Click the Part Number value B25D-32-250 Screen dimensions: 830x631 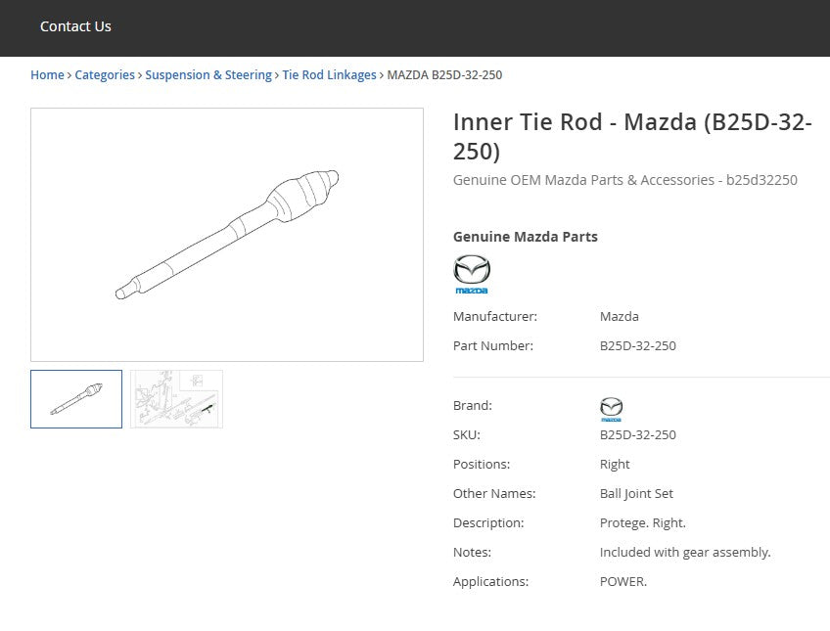[638, 346]
